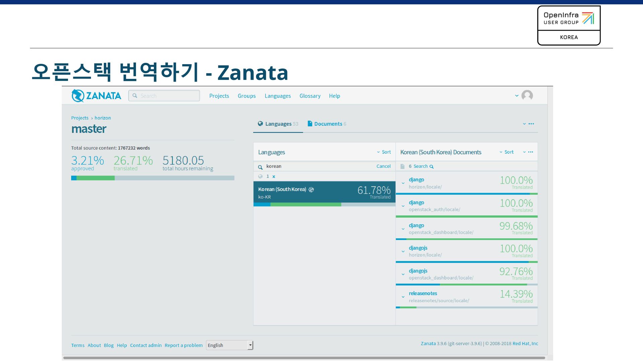643x361 pixels.
Task: Focus the Zanata Search input field
Action: 164,96
